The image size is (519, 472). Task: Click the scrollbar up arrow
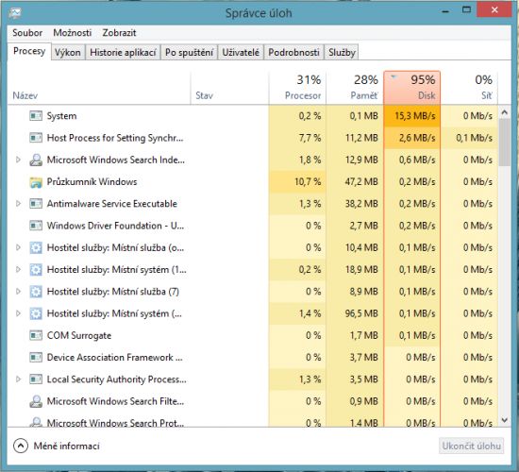(x=505, y=112)
